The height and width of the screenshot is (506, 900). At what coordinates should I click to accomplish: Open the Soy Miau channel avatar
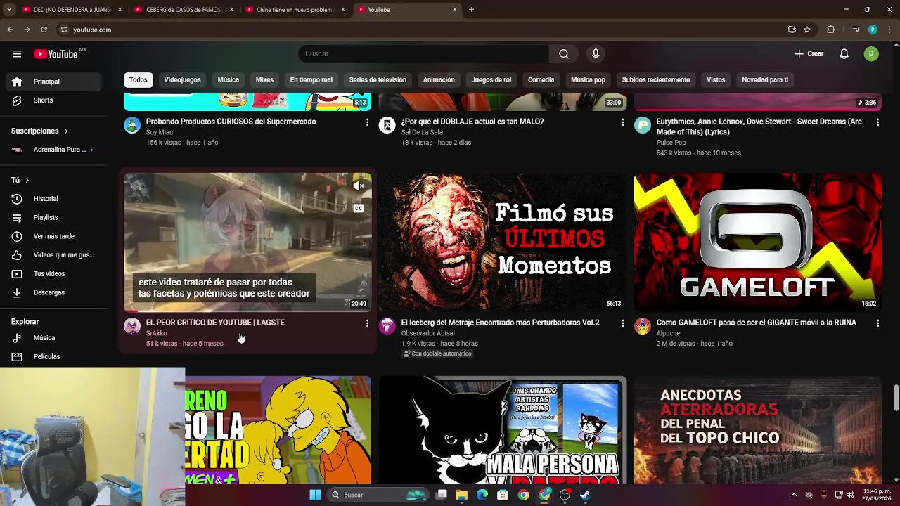pyautogui.click(x=132, y=125)
